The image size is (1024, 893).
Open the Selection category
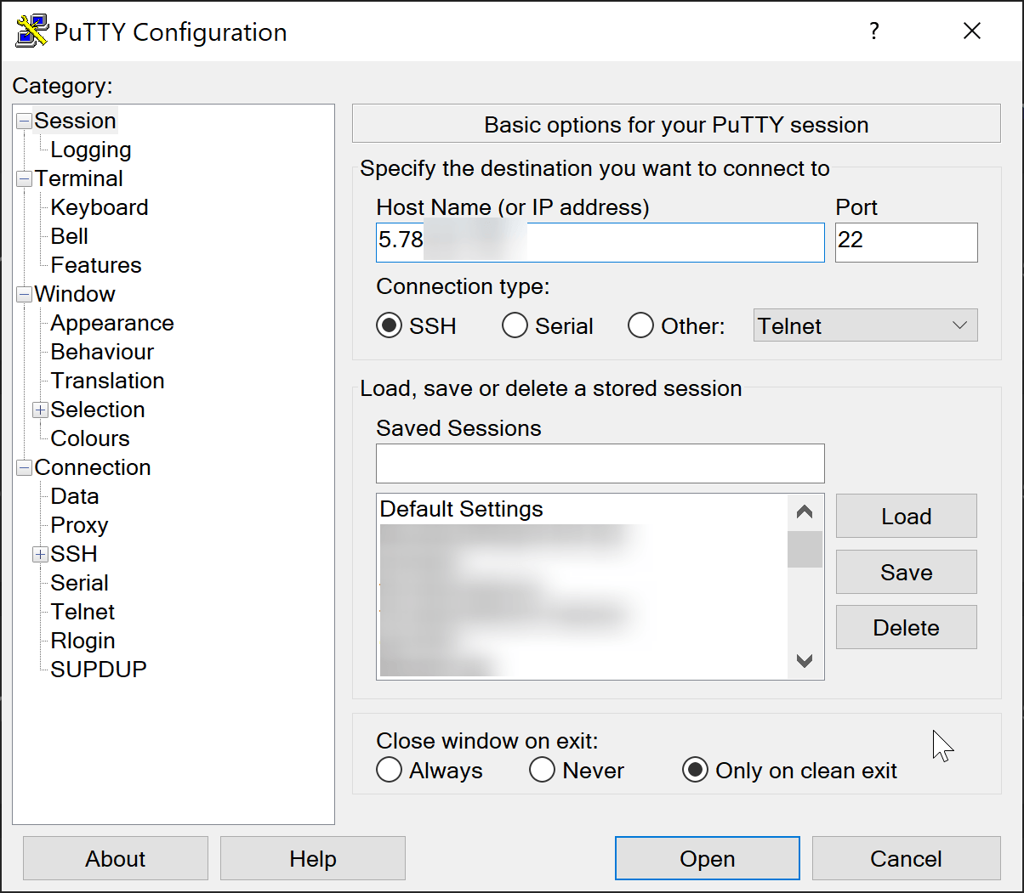click(98, 410)
